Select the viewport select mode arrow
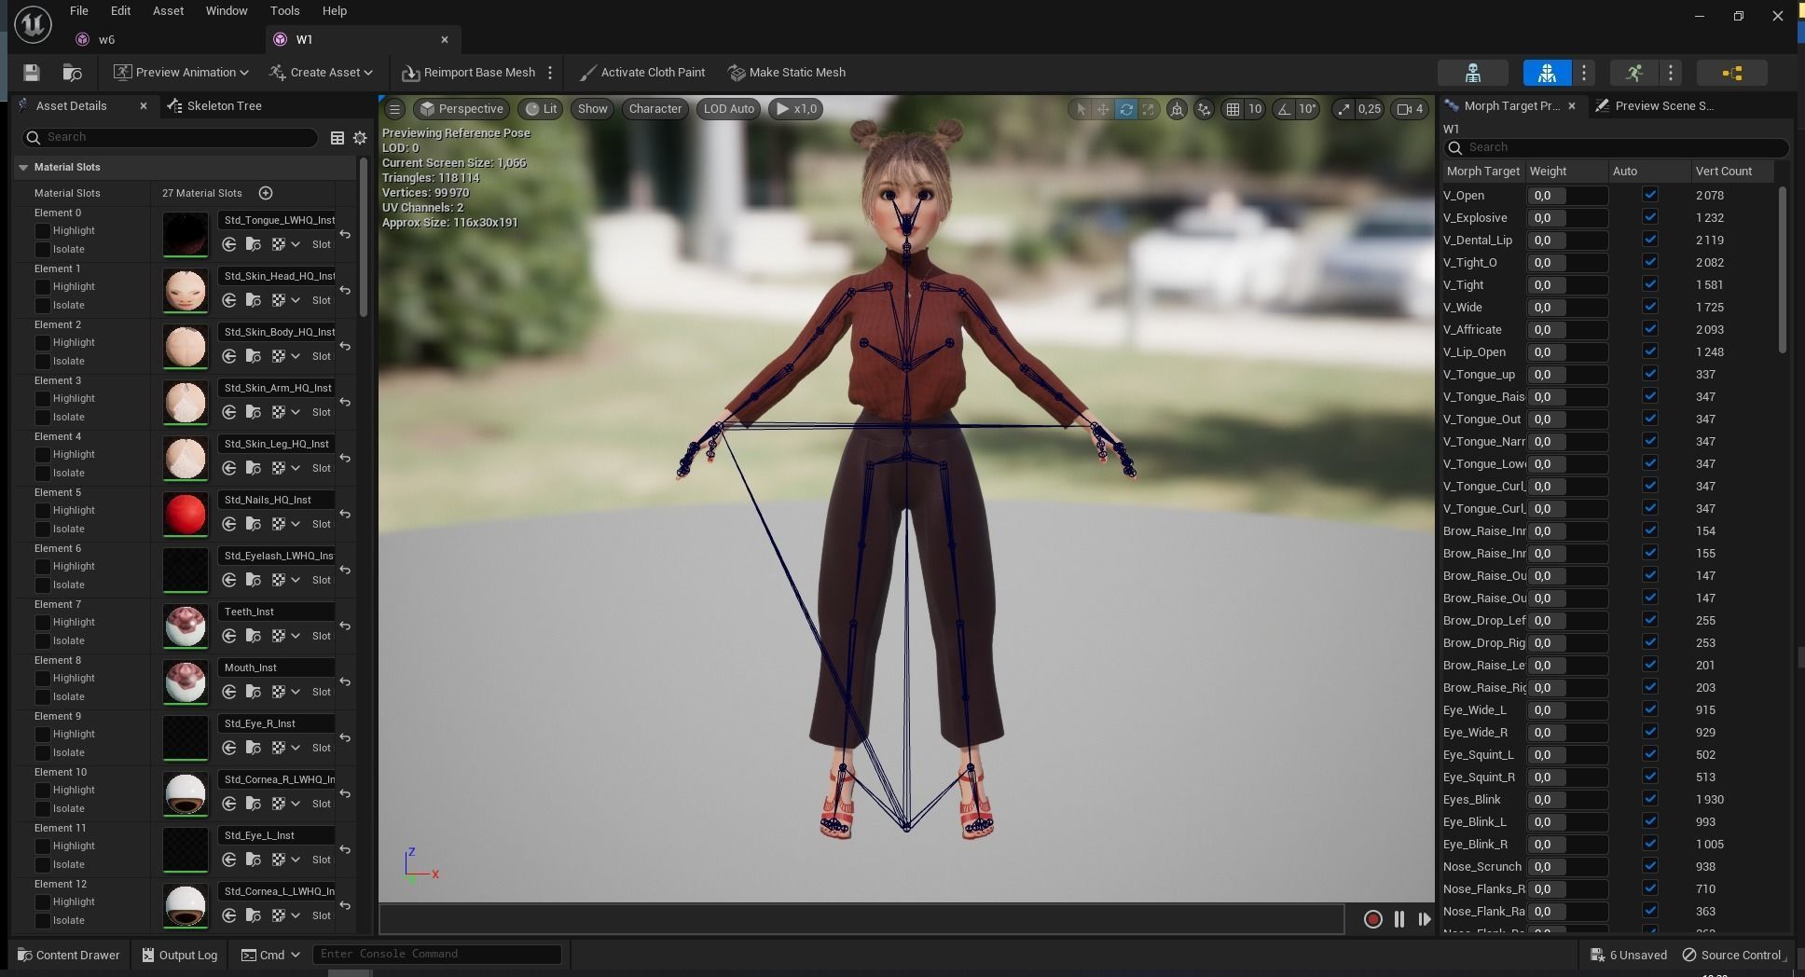This screenshot has width=1805, height=977. [1081, 109]
